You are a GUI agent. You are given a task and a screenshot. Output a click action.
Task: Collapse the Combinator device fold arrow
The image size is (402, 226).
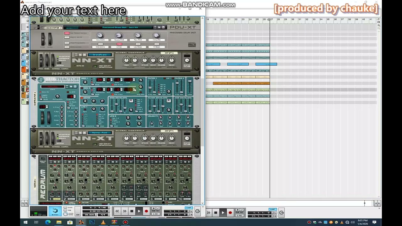pos(35,28)
